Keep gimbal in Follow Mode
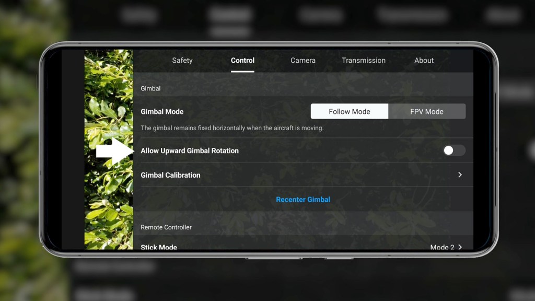Screen dimensions: 535x301 click(349, 111)
